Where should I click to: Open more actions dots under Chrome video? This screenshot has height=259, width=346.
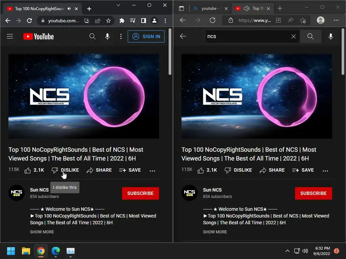click(152, 170)
